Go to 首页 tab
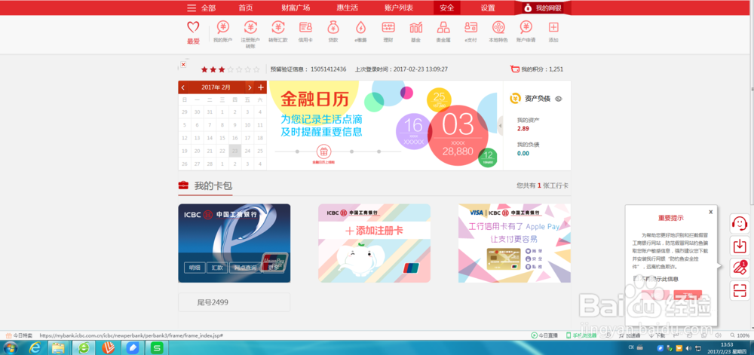754x355 pixels. [246, 8]
